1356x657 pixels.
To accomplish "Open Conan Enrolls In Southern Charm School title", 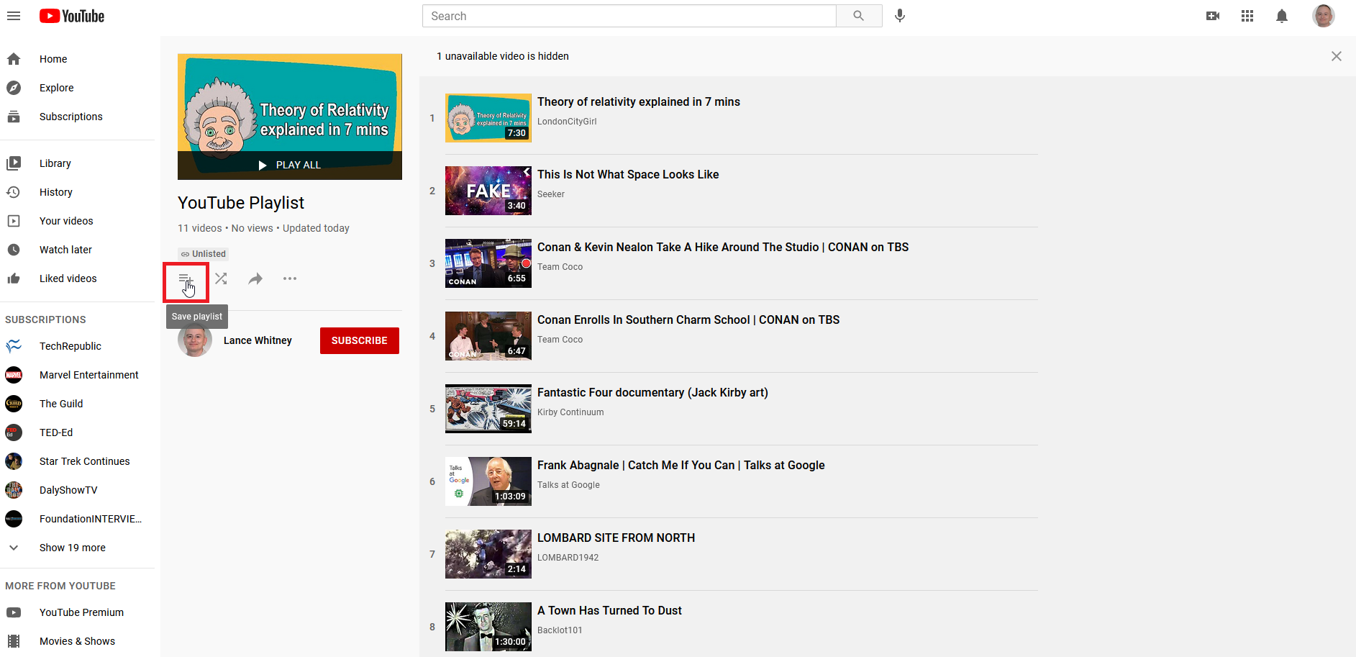I will point(688,320).
